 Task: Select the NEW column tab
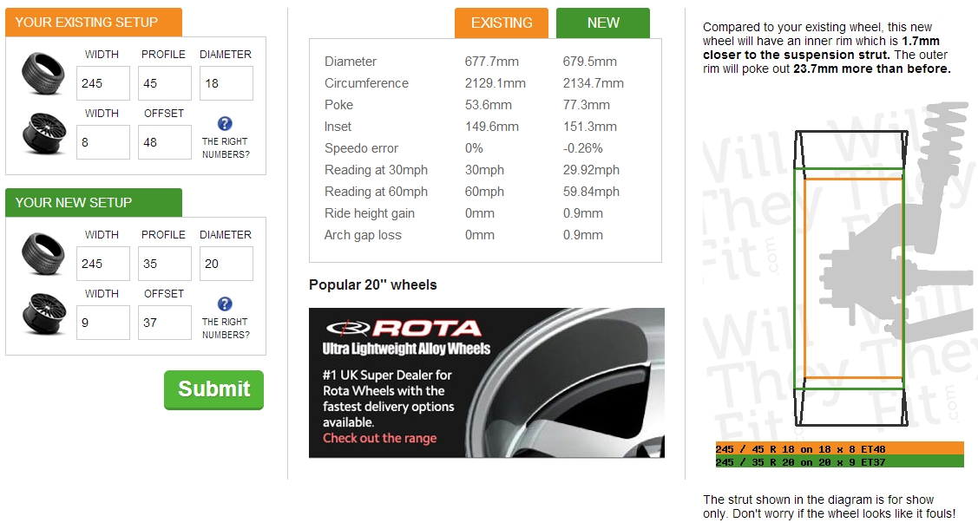click(x=603, y=23)
